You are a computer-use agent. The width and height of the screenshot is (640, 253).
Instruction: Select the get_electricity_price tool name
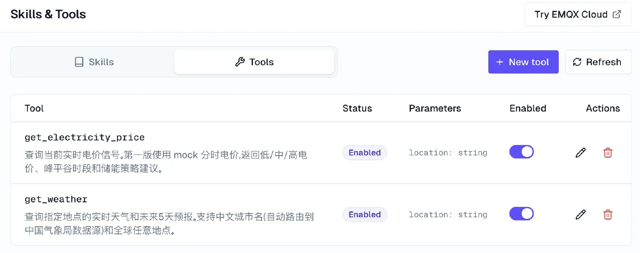pyautogui.click(x=85, y=137)
